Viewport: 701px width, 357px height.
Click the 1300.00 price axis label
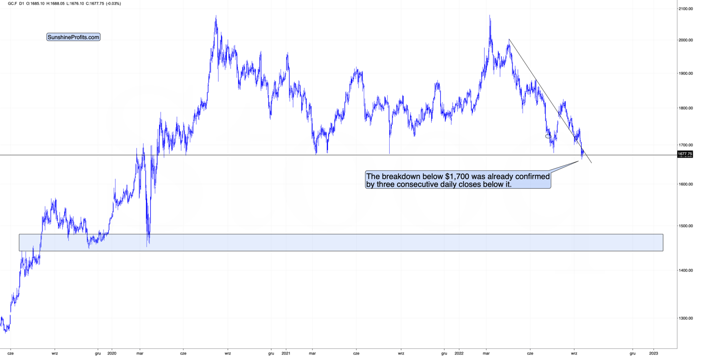(x=686, y=319)
